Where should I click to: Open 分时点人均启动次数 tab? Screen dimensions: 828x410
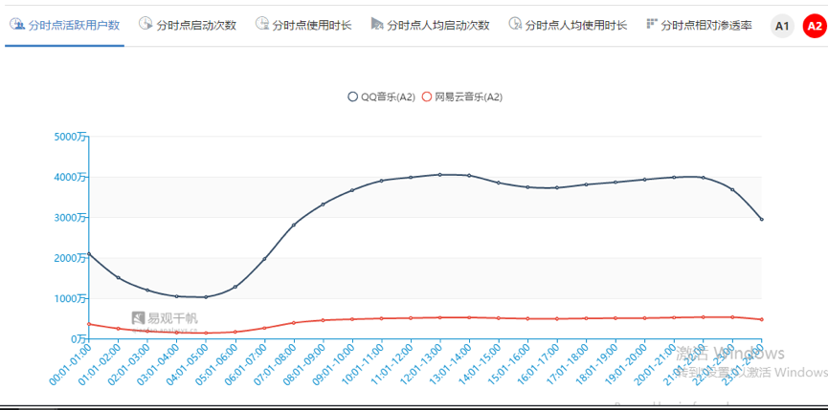click(431, 25)
